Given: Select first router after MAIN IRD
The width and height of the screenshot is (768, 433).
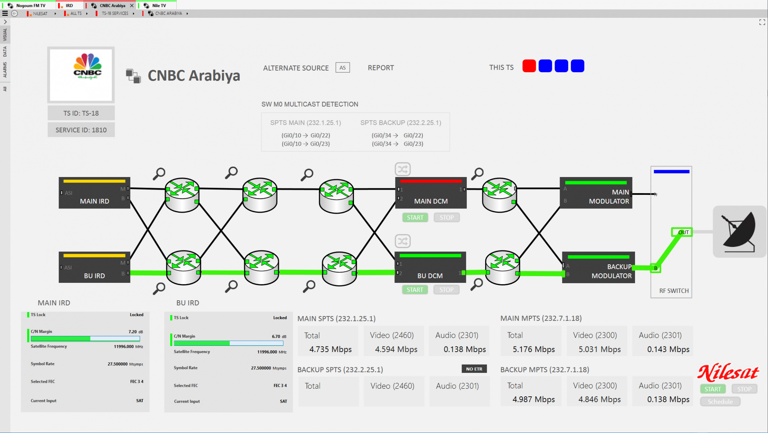Looking at the screenshot, I should [182, 195].
